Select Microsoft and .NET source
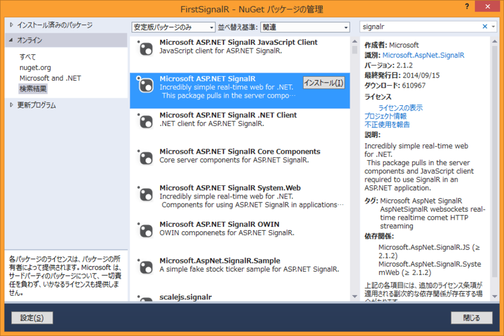The image size is (504, 336). tap(50, 78)
